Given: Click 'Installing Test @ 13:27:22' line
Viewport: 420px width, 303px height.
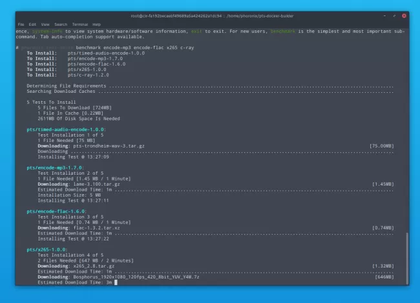Looking at the screenshot, I should (73, 239).
